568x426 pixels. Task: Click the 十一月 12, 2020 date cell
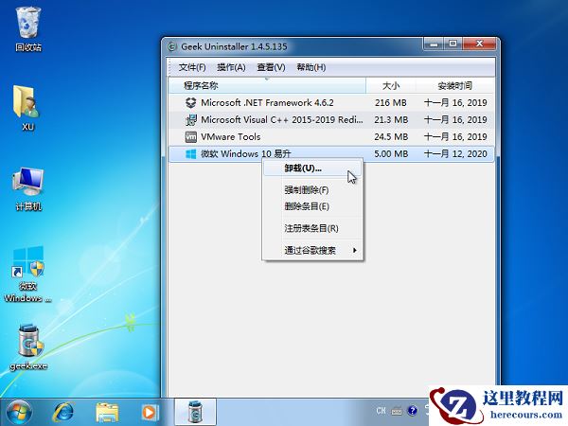pos(455,154)
